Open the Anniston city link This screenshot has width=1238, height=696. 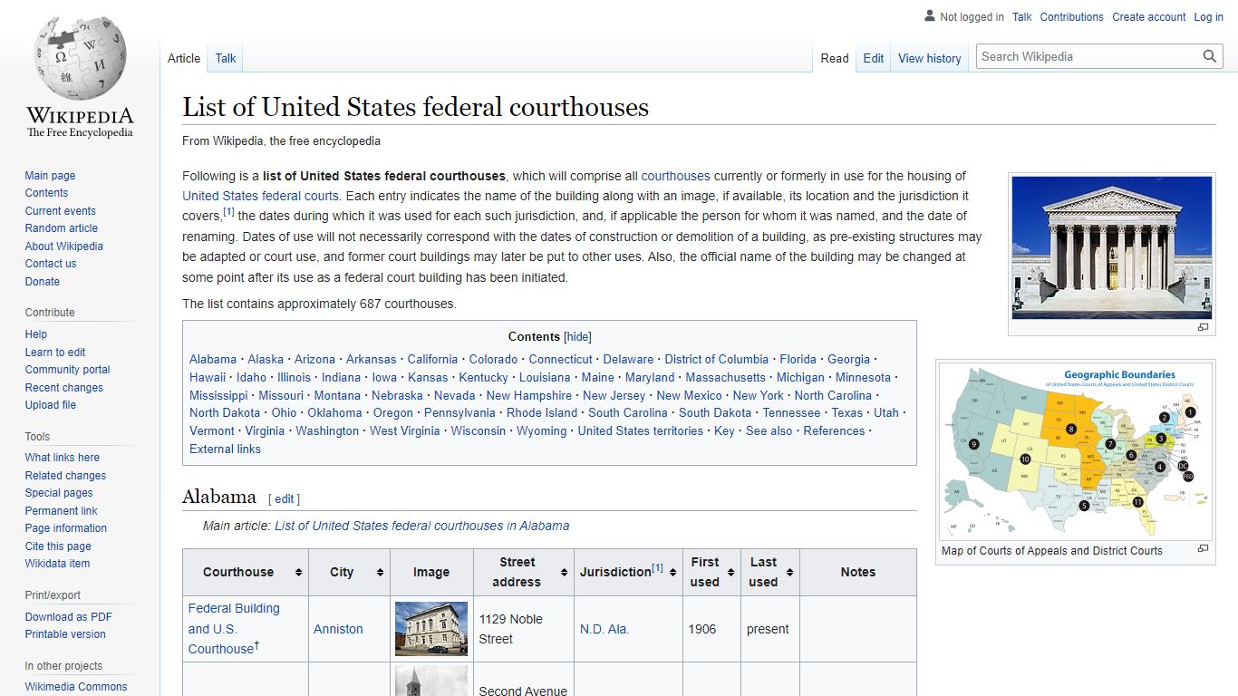pyautogui.click(x=338, y=629)
